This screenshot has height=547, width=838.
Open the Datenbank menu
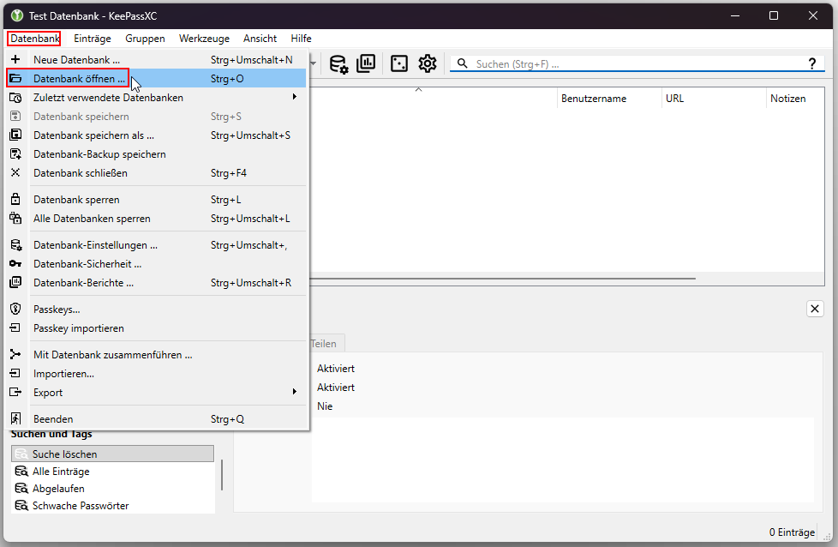coord(34,39)
